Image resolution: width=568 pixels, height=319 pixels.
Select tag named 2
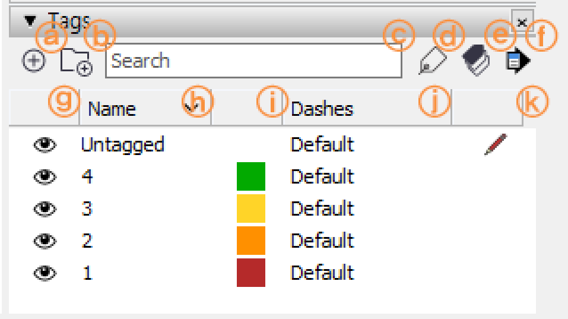[87, 241]
